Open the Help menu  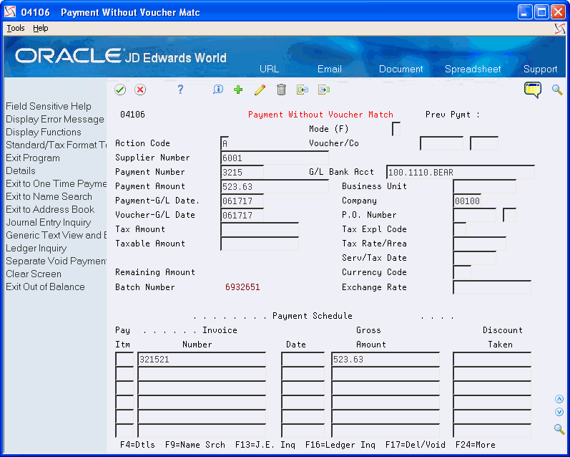pos(40,28)
